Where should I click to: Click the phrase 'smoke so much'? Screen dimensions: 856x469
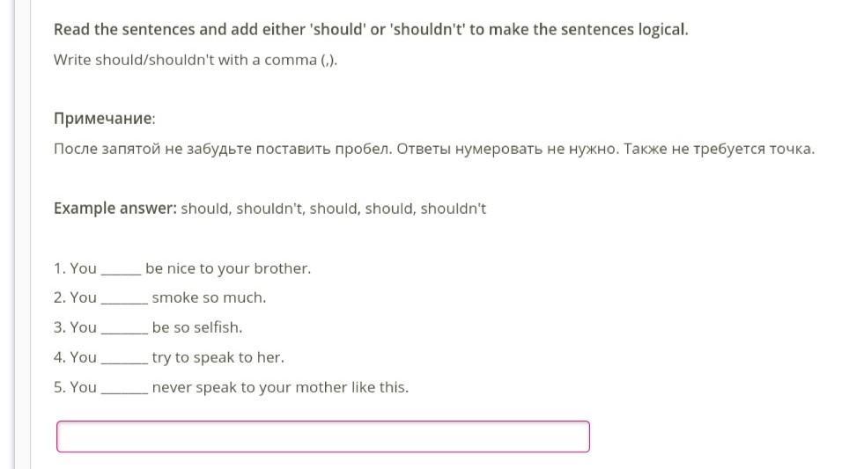coord(209,297)
